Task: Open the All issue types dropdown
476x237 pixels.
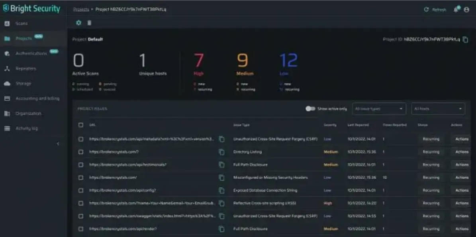Action: click(x=379, y=109)
